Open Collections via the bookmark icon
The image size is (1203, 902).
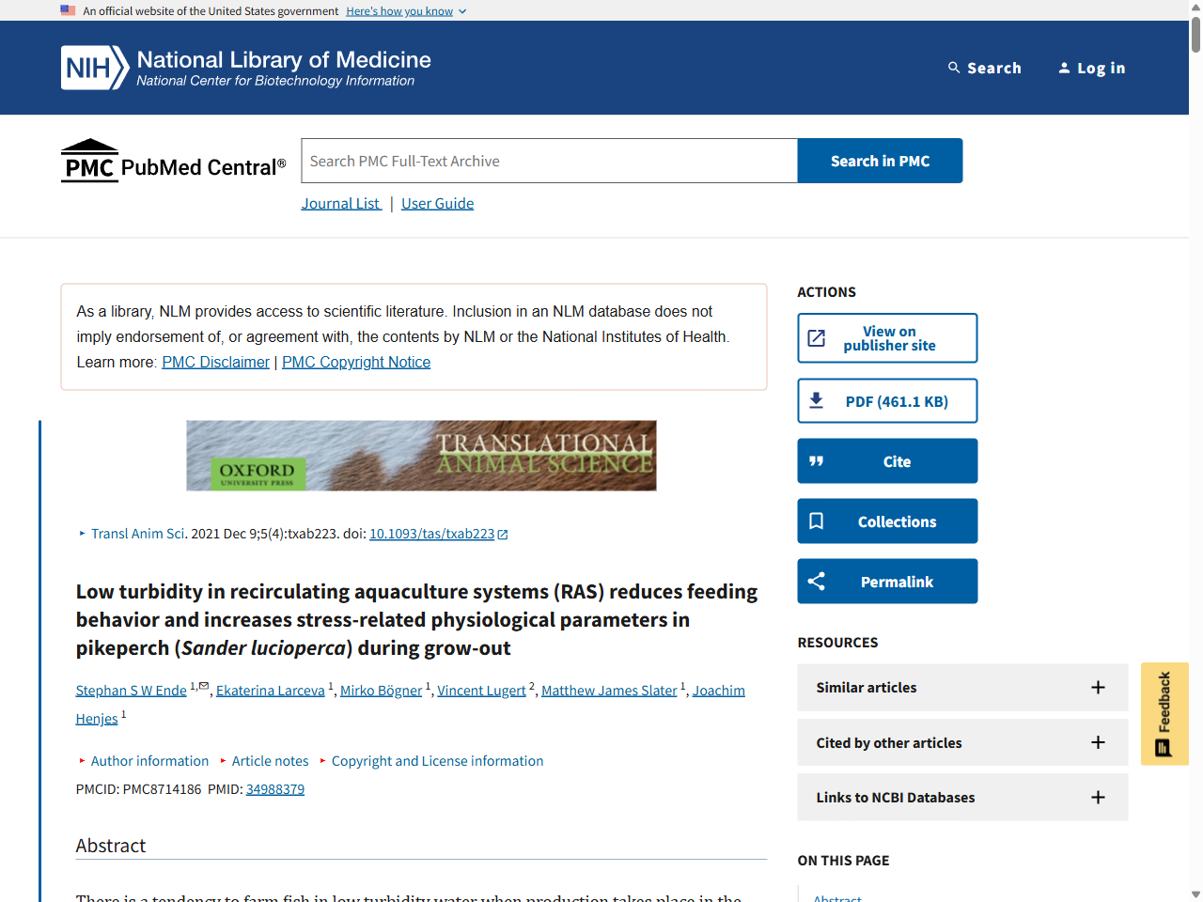click(816, 521)
